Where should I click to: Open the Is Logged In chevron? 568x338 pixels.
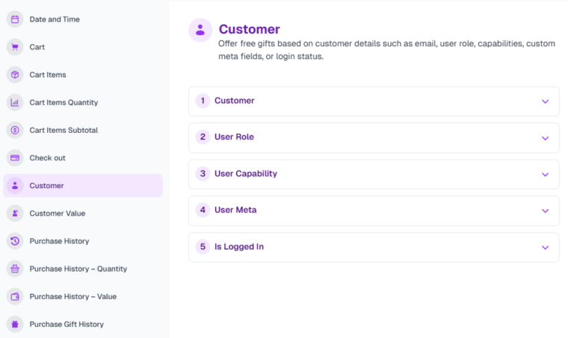click(545, 248)
